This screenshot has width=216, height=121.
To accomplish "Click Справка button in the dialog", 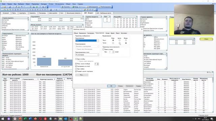I will (x=138, y=86).
